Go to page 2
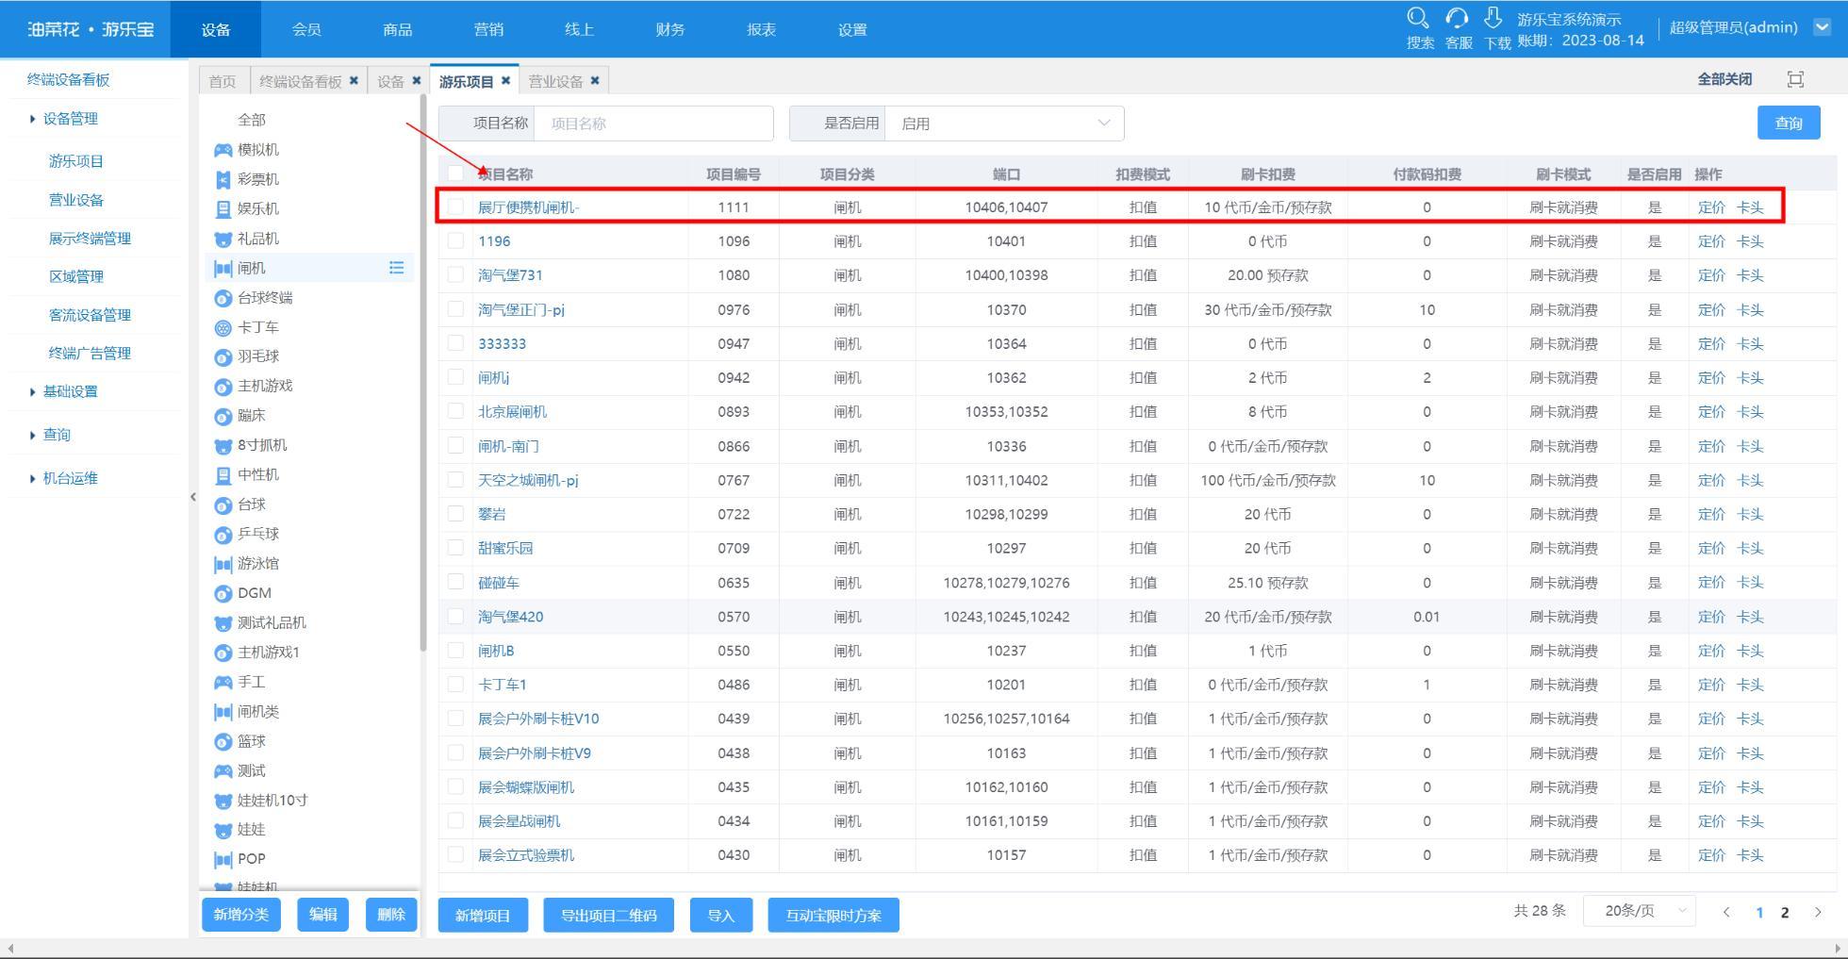The width and height of the screenshot is (1848, 959). coord(1784,912)
